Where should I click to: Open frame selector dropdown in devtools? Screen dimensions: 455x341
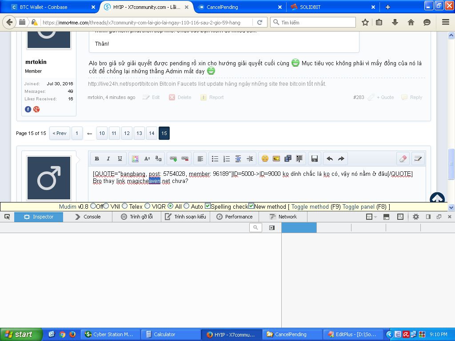(x=371, y=217)
